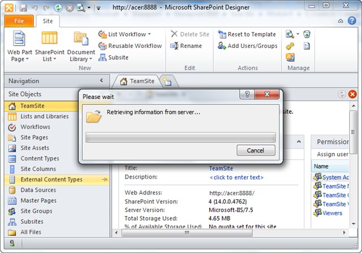The width and height of the screenshot is (362, 253).
Task: Collapse the Site Information section
Action: (299, 141)
